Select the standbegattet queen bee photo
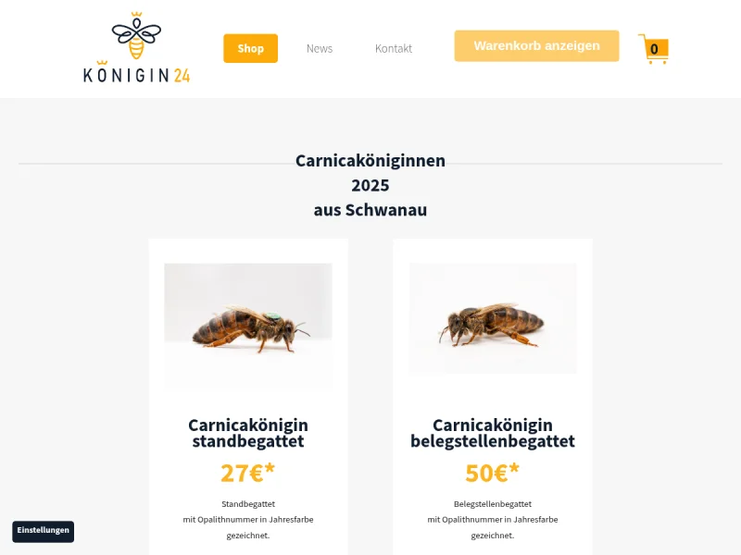The image size is (741, 555). click(x=248, y=327)
